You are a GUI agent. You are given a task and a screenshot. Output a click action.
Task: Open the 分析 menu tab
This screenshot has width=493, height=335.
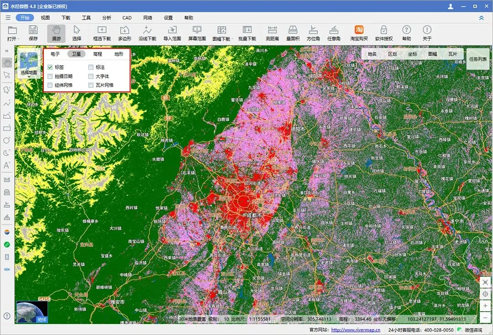click(106, 18)
